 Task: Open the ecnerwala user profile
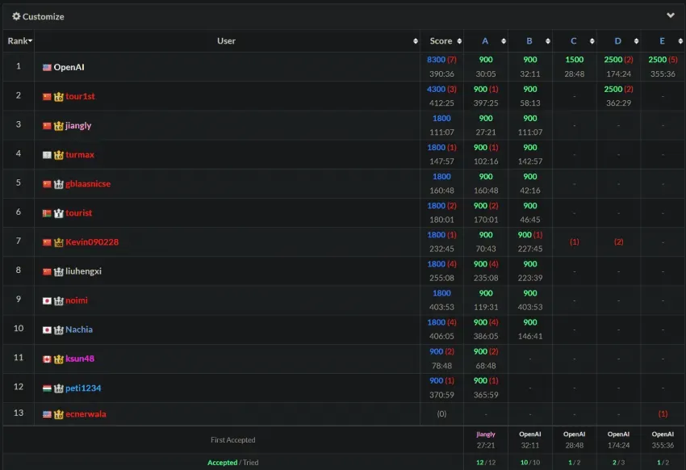86,414
